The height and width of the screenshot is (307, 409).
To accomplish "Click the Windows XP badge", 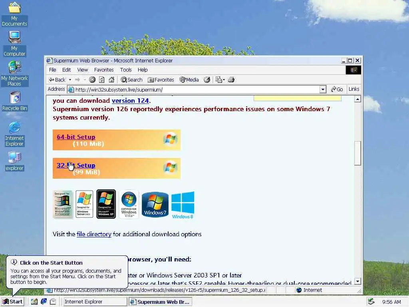I will tap(106, 204).
